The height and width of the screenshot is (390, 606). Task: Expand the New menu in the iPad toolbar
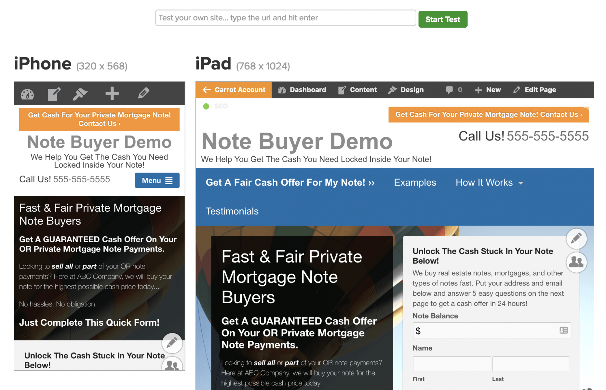(488, 90)
